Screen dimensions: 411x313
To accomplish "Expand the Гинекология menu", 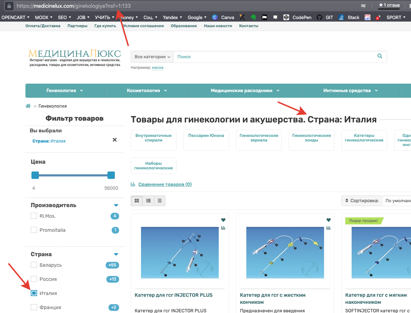I will click(x=65, y=91).
